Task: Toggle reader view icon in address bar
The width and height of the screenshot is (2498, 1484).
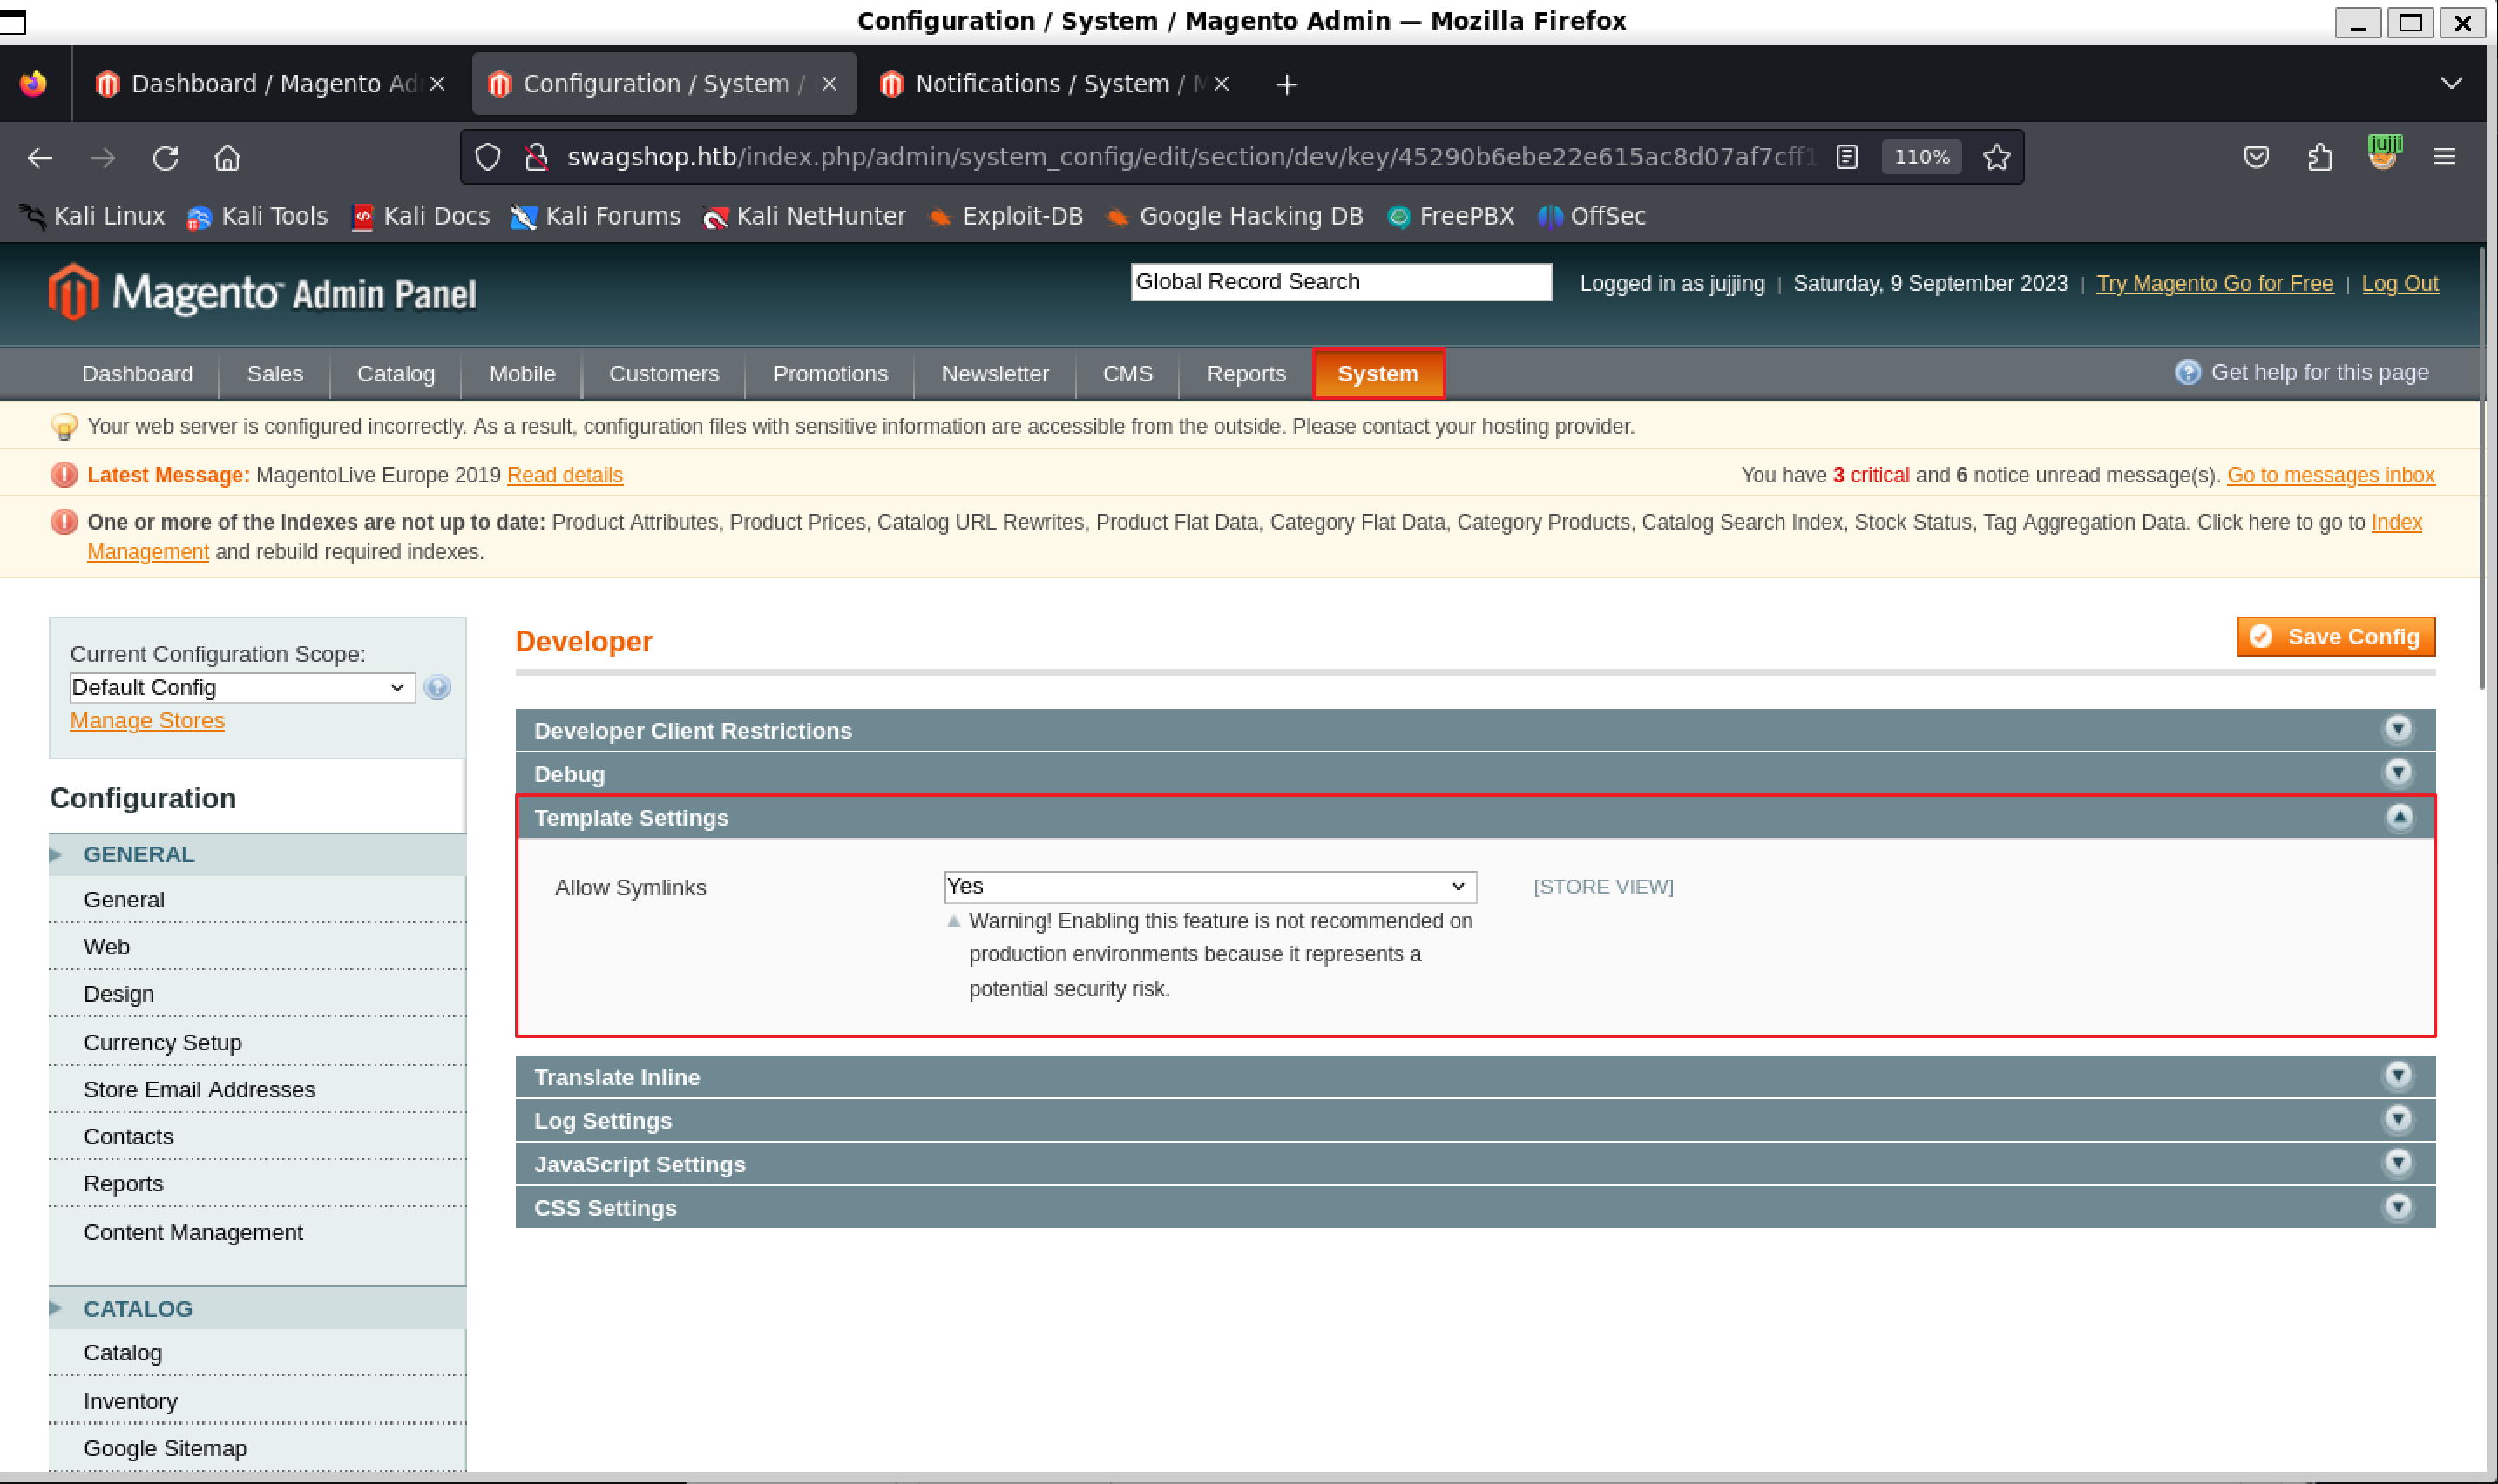Action: point(1847,157)
